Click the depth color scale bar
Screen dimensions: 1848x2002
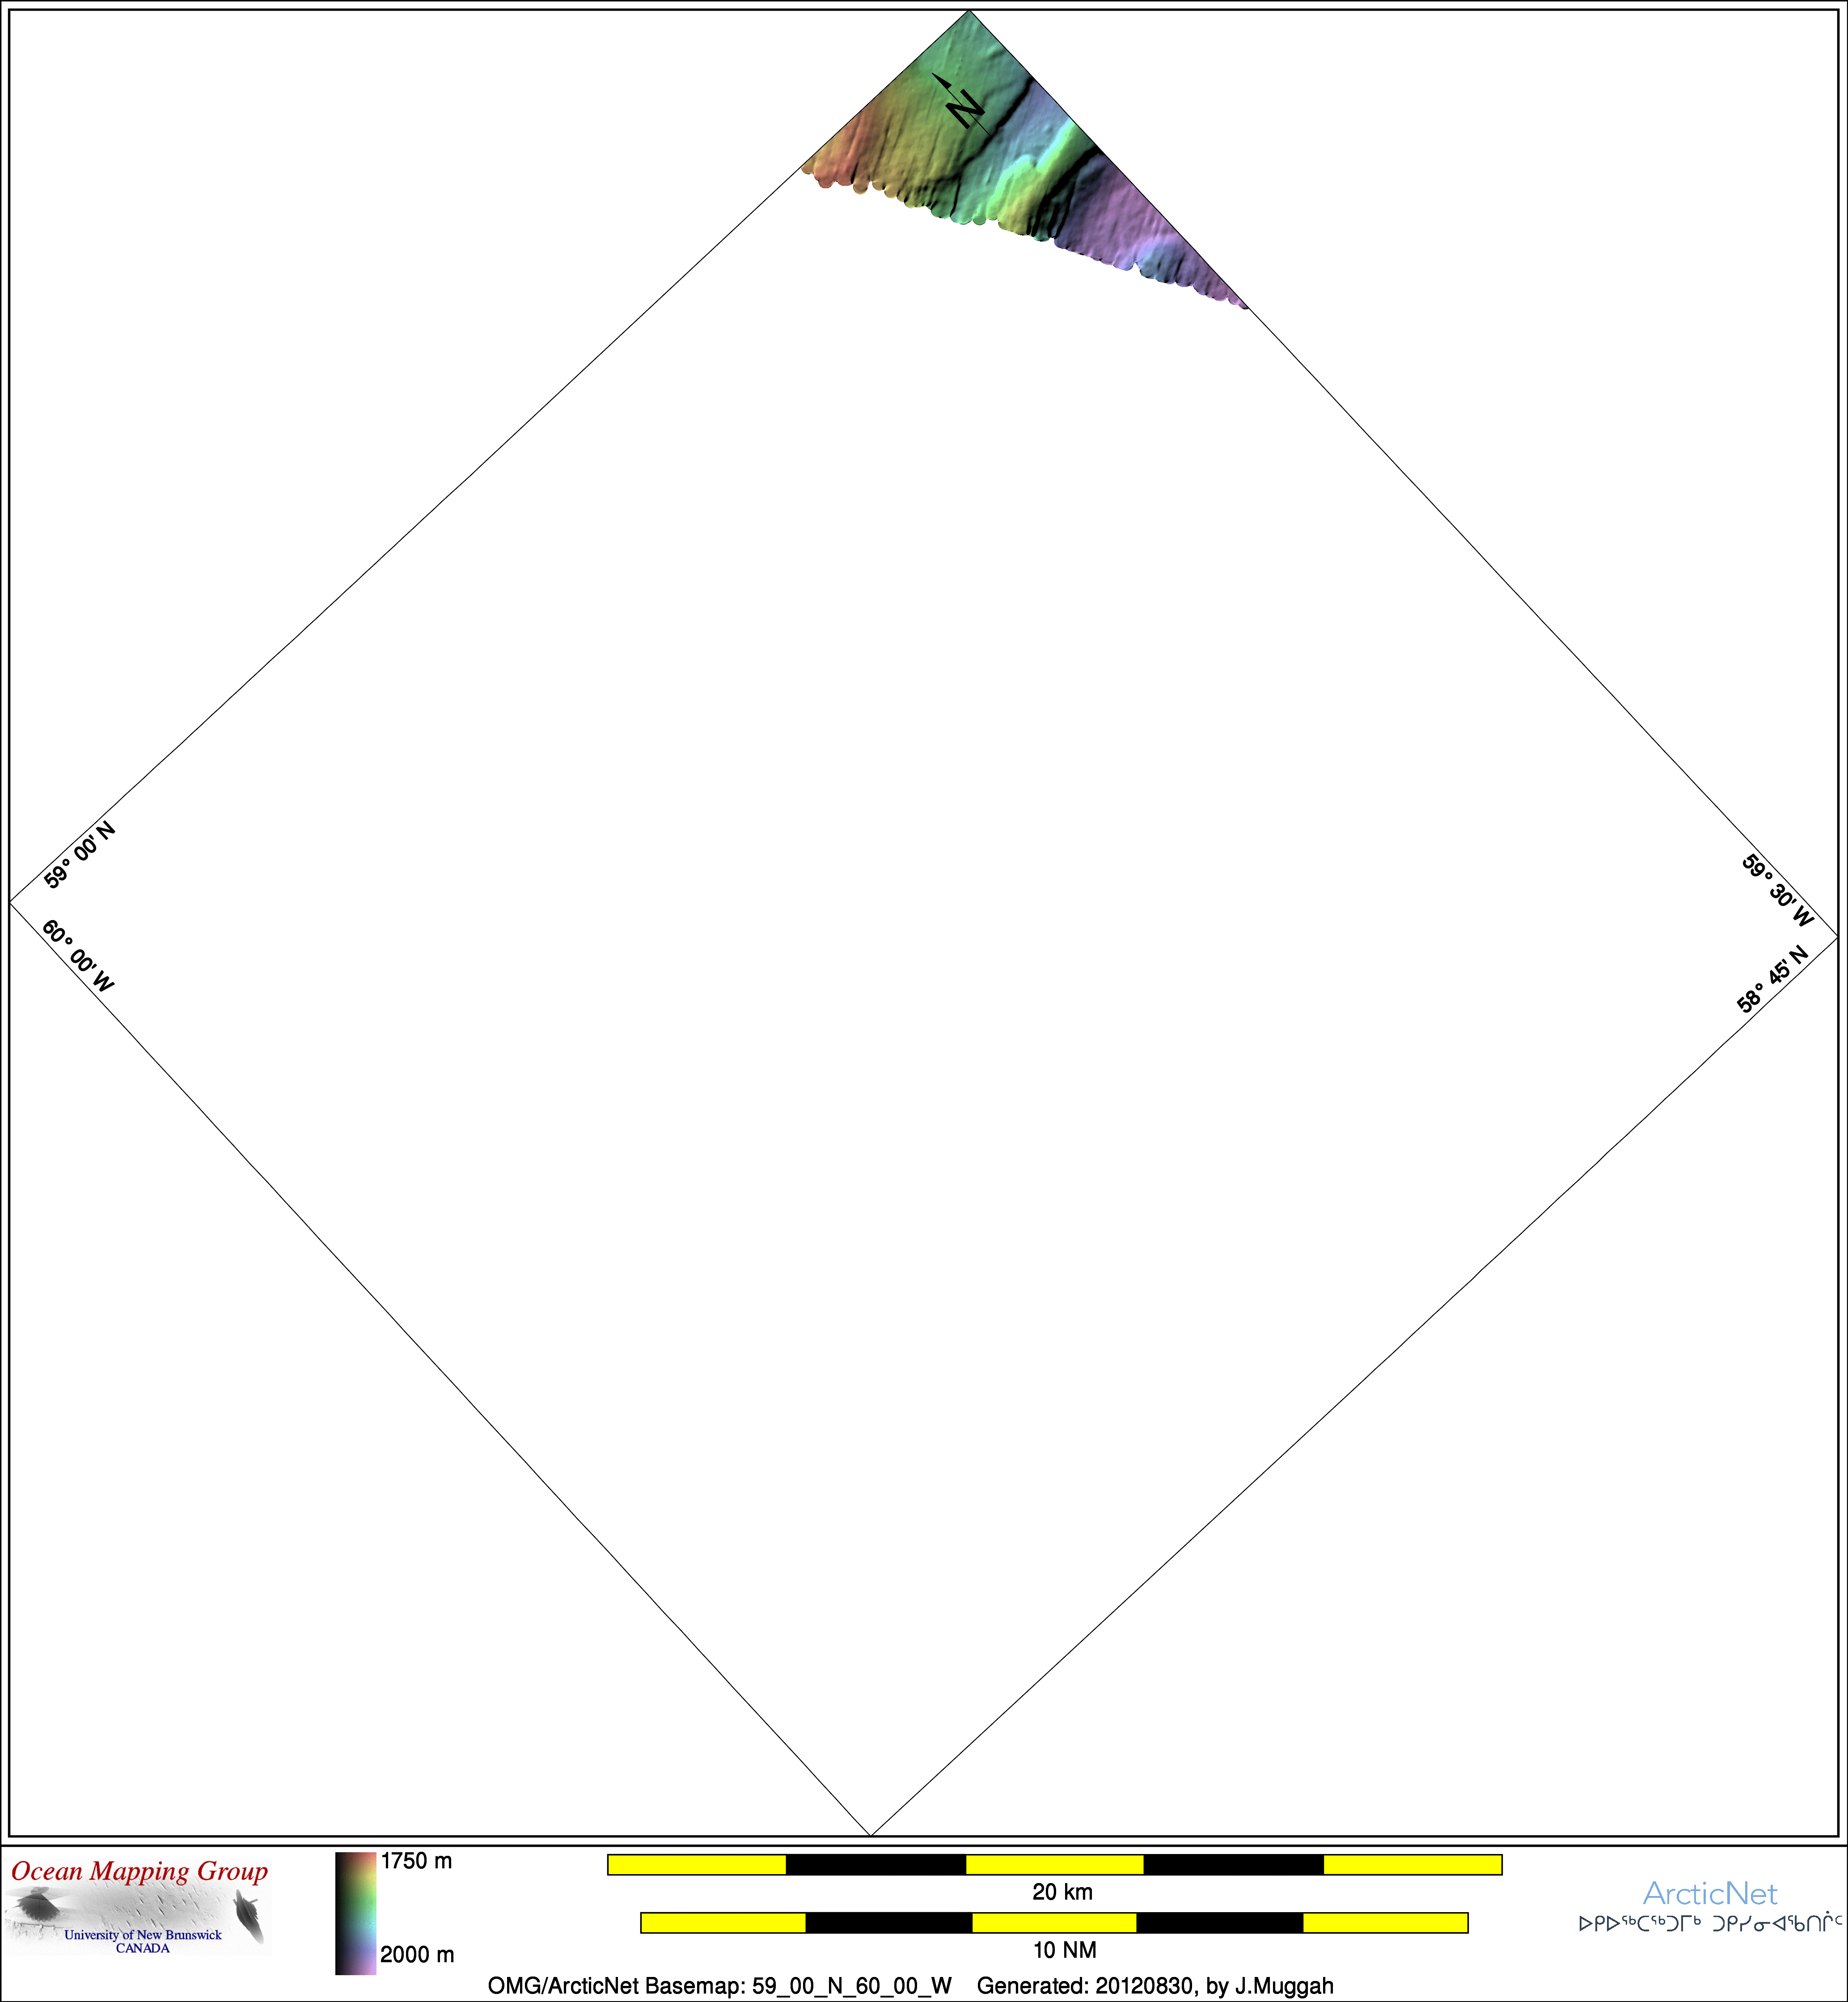click(x=355, y=1913)
